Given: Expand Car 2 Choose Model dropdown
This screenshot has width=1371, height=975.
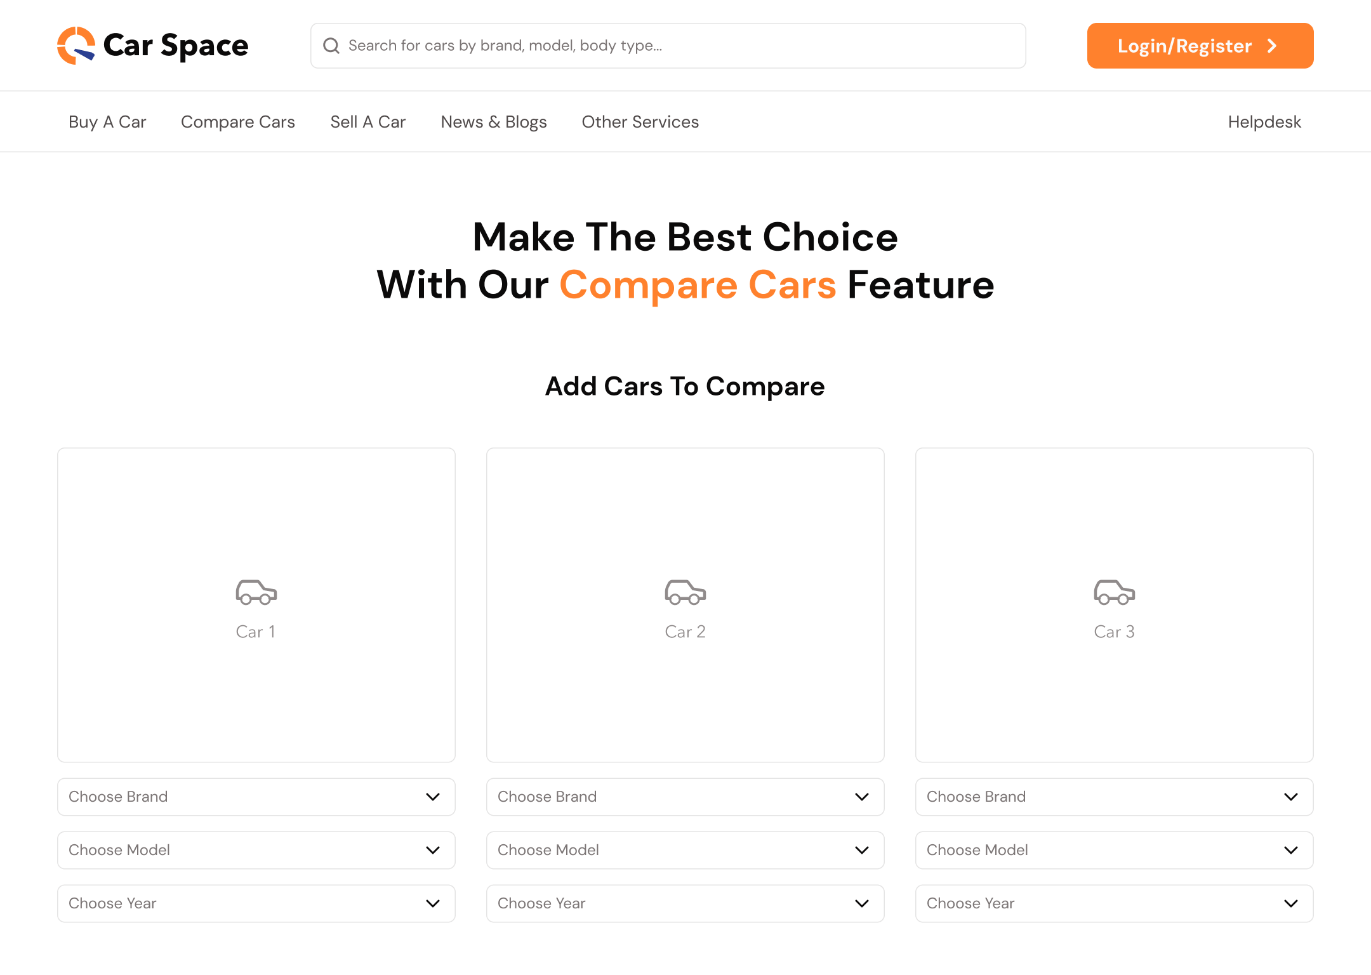Looking at the screenshot, I should click(685, 850).
